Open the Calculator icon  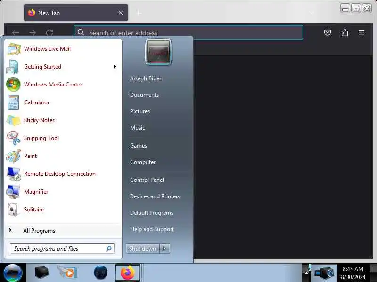[13, 102]
